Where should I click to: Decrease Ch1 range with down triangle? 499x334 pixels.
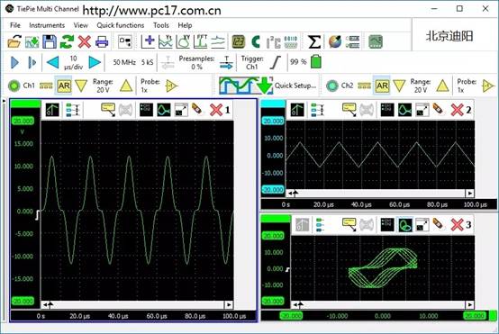[81, 86]
